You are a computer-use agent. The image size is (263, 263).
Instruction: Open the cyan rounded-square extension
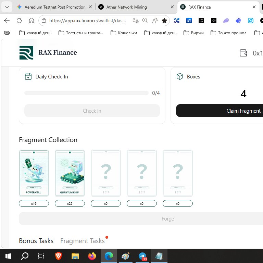[x=251, y=21]
